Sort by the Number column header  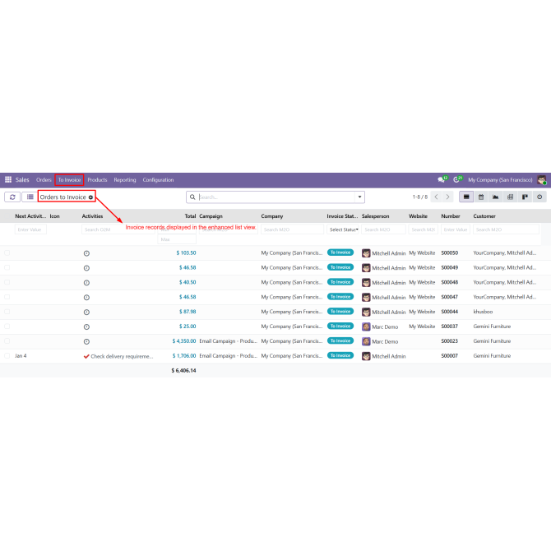click(451, 216)
